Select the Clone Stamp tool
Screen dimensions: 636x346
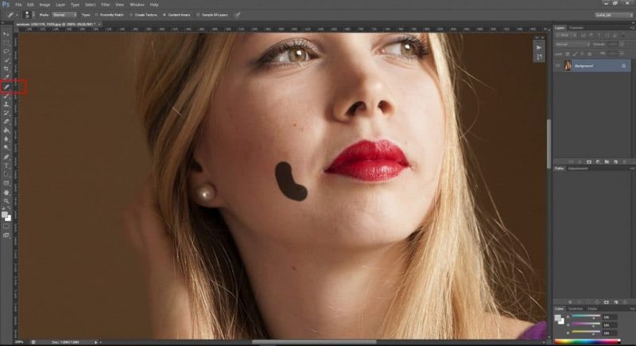6,104
